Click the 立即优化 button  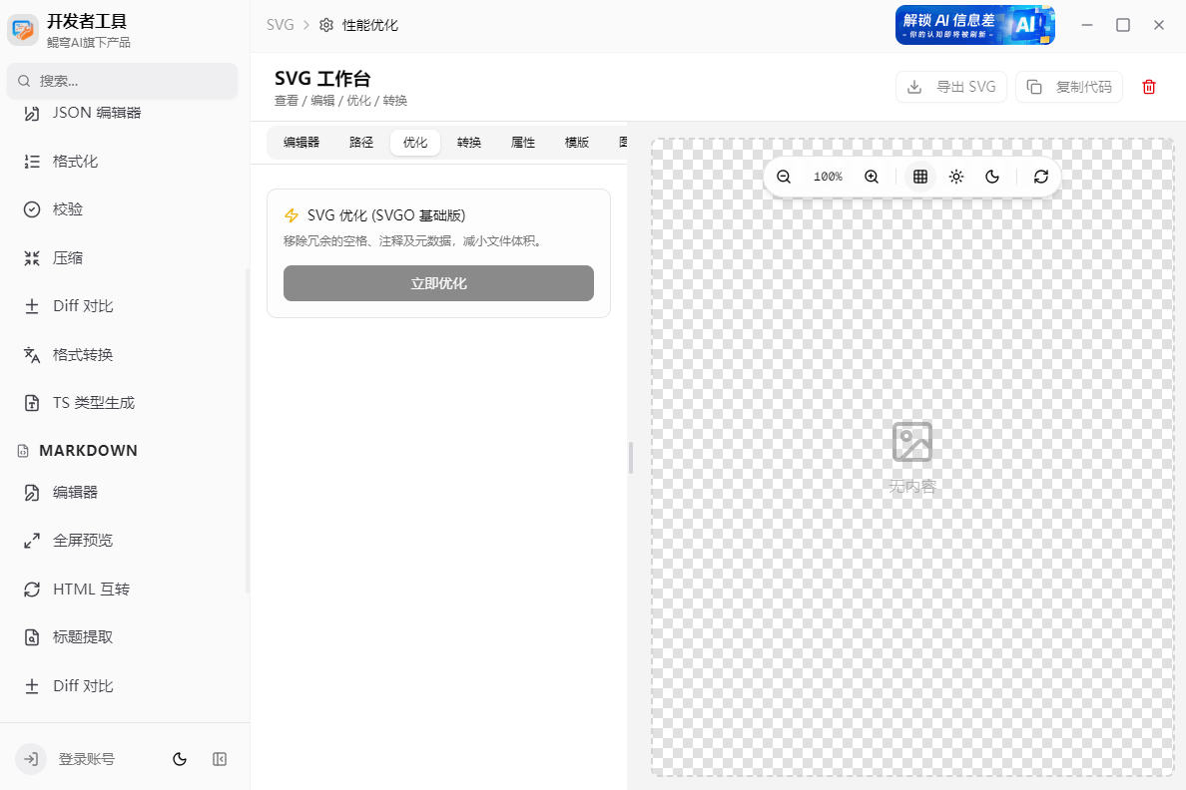click(x=438, y=283)
